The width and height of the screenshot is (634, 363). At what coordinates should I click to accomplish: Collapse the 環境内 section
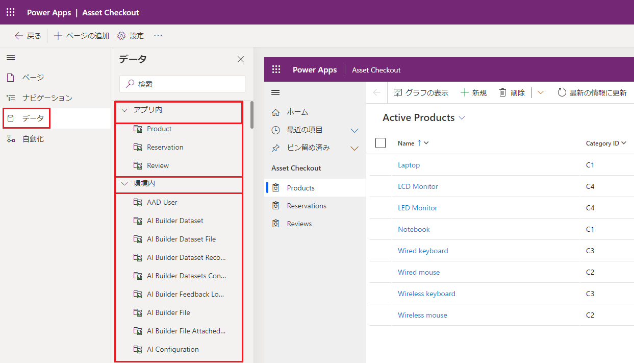[x=124, y=184]
